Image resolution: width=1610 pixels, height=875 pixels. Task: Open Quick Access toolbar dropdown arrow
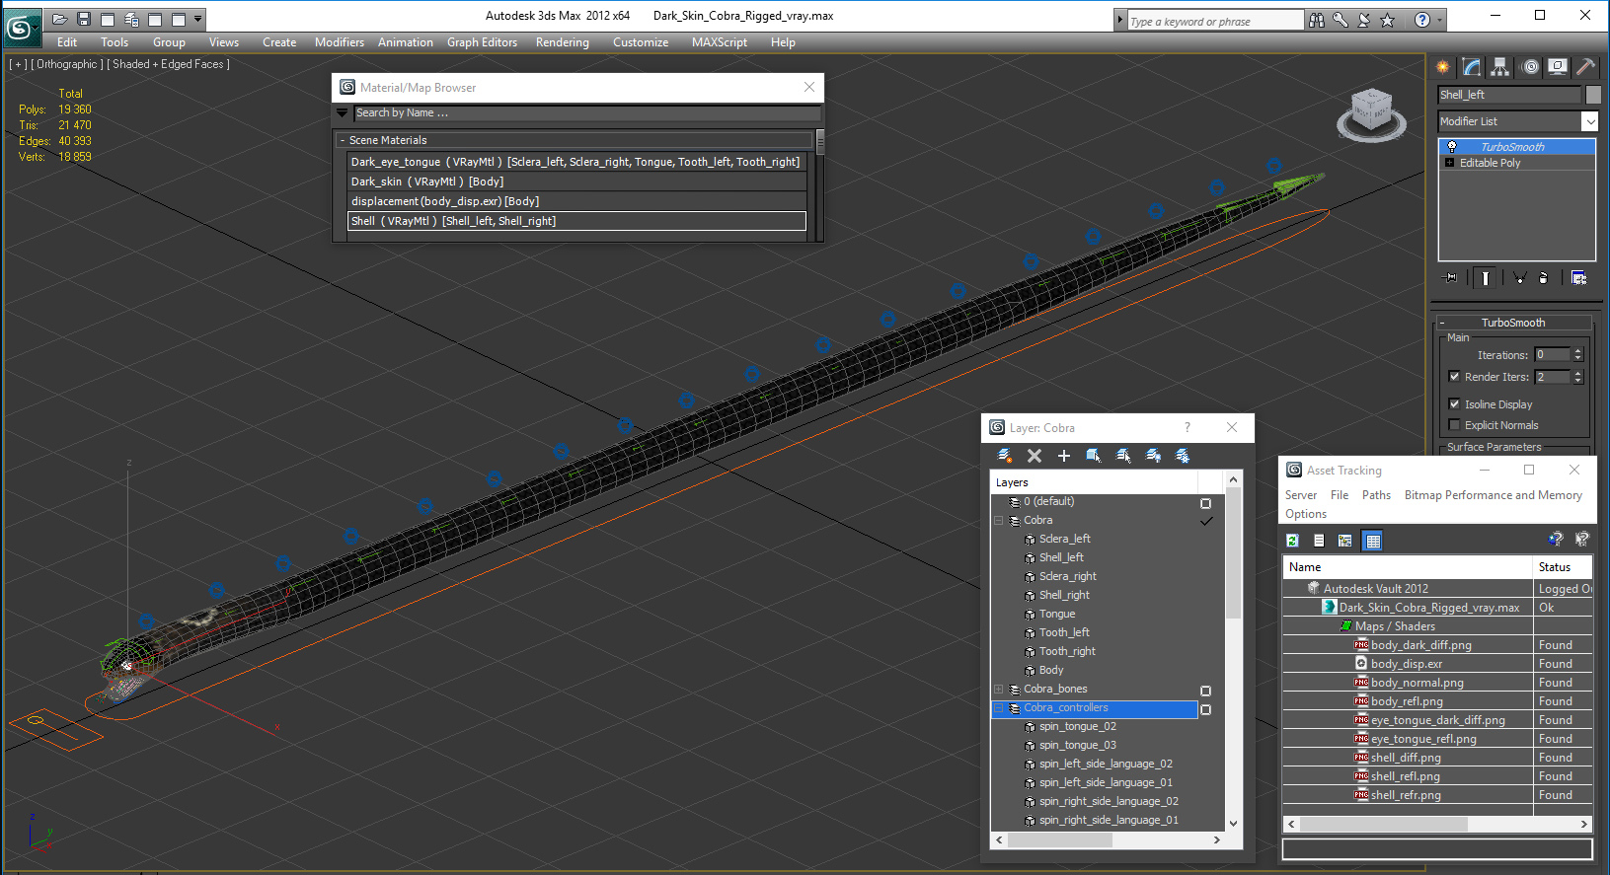click(x=198, y=19)
